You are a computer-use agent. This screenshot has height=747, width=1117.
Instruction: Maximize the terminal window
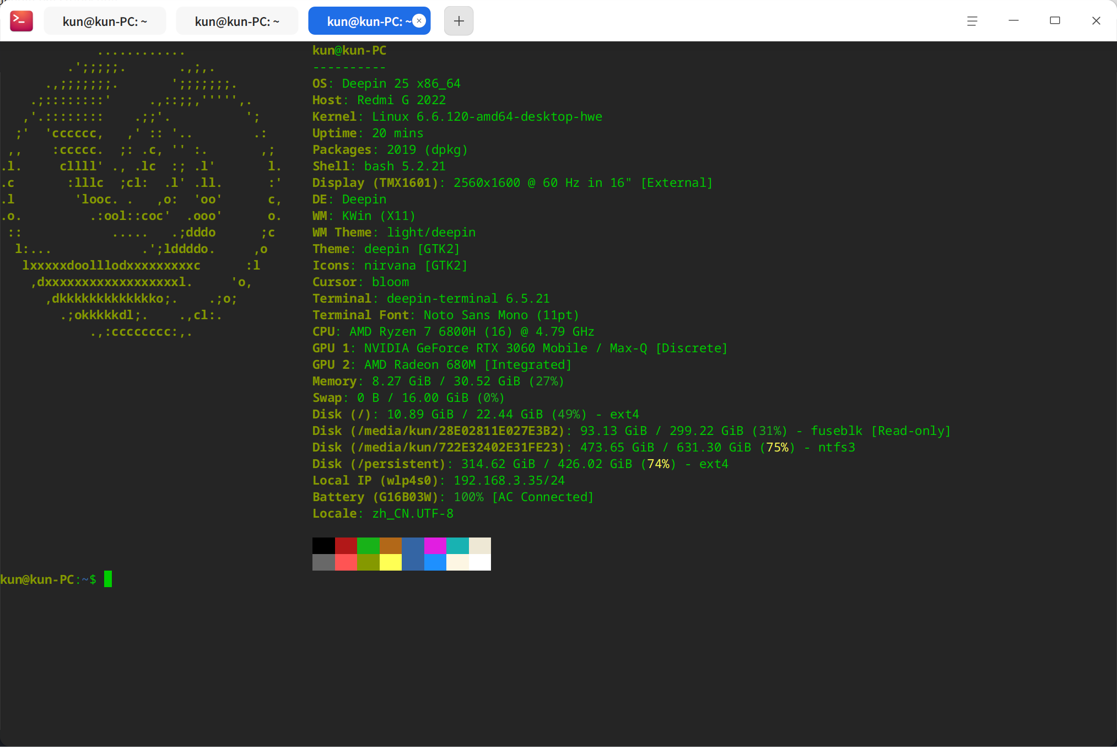coord(1055,21)
